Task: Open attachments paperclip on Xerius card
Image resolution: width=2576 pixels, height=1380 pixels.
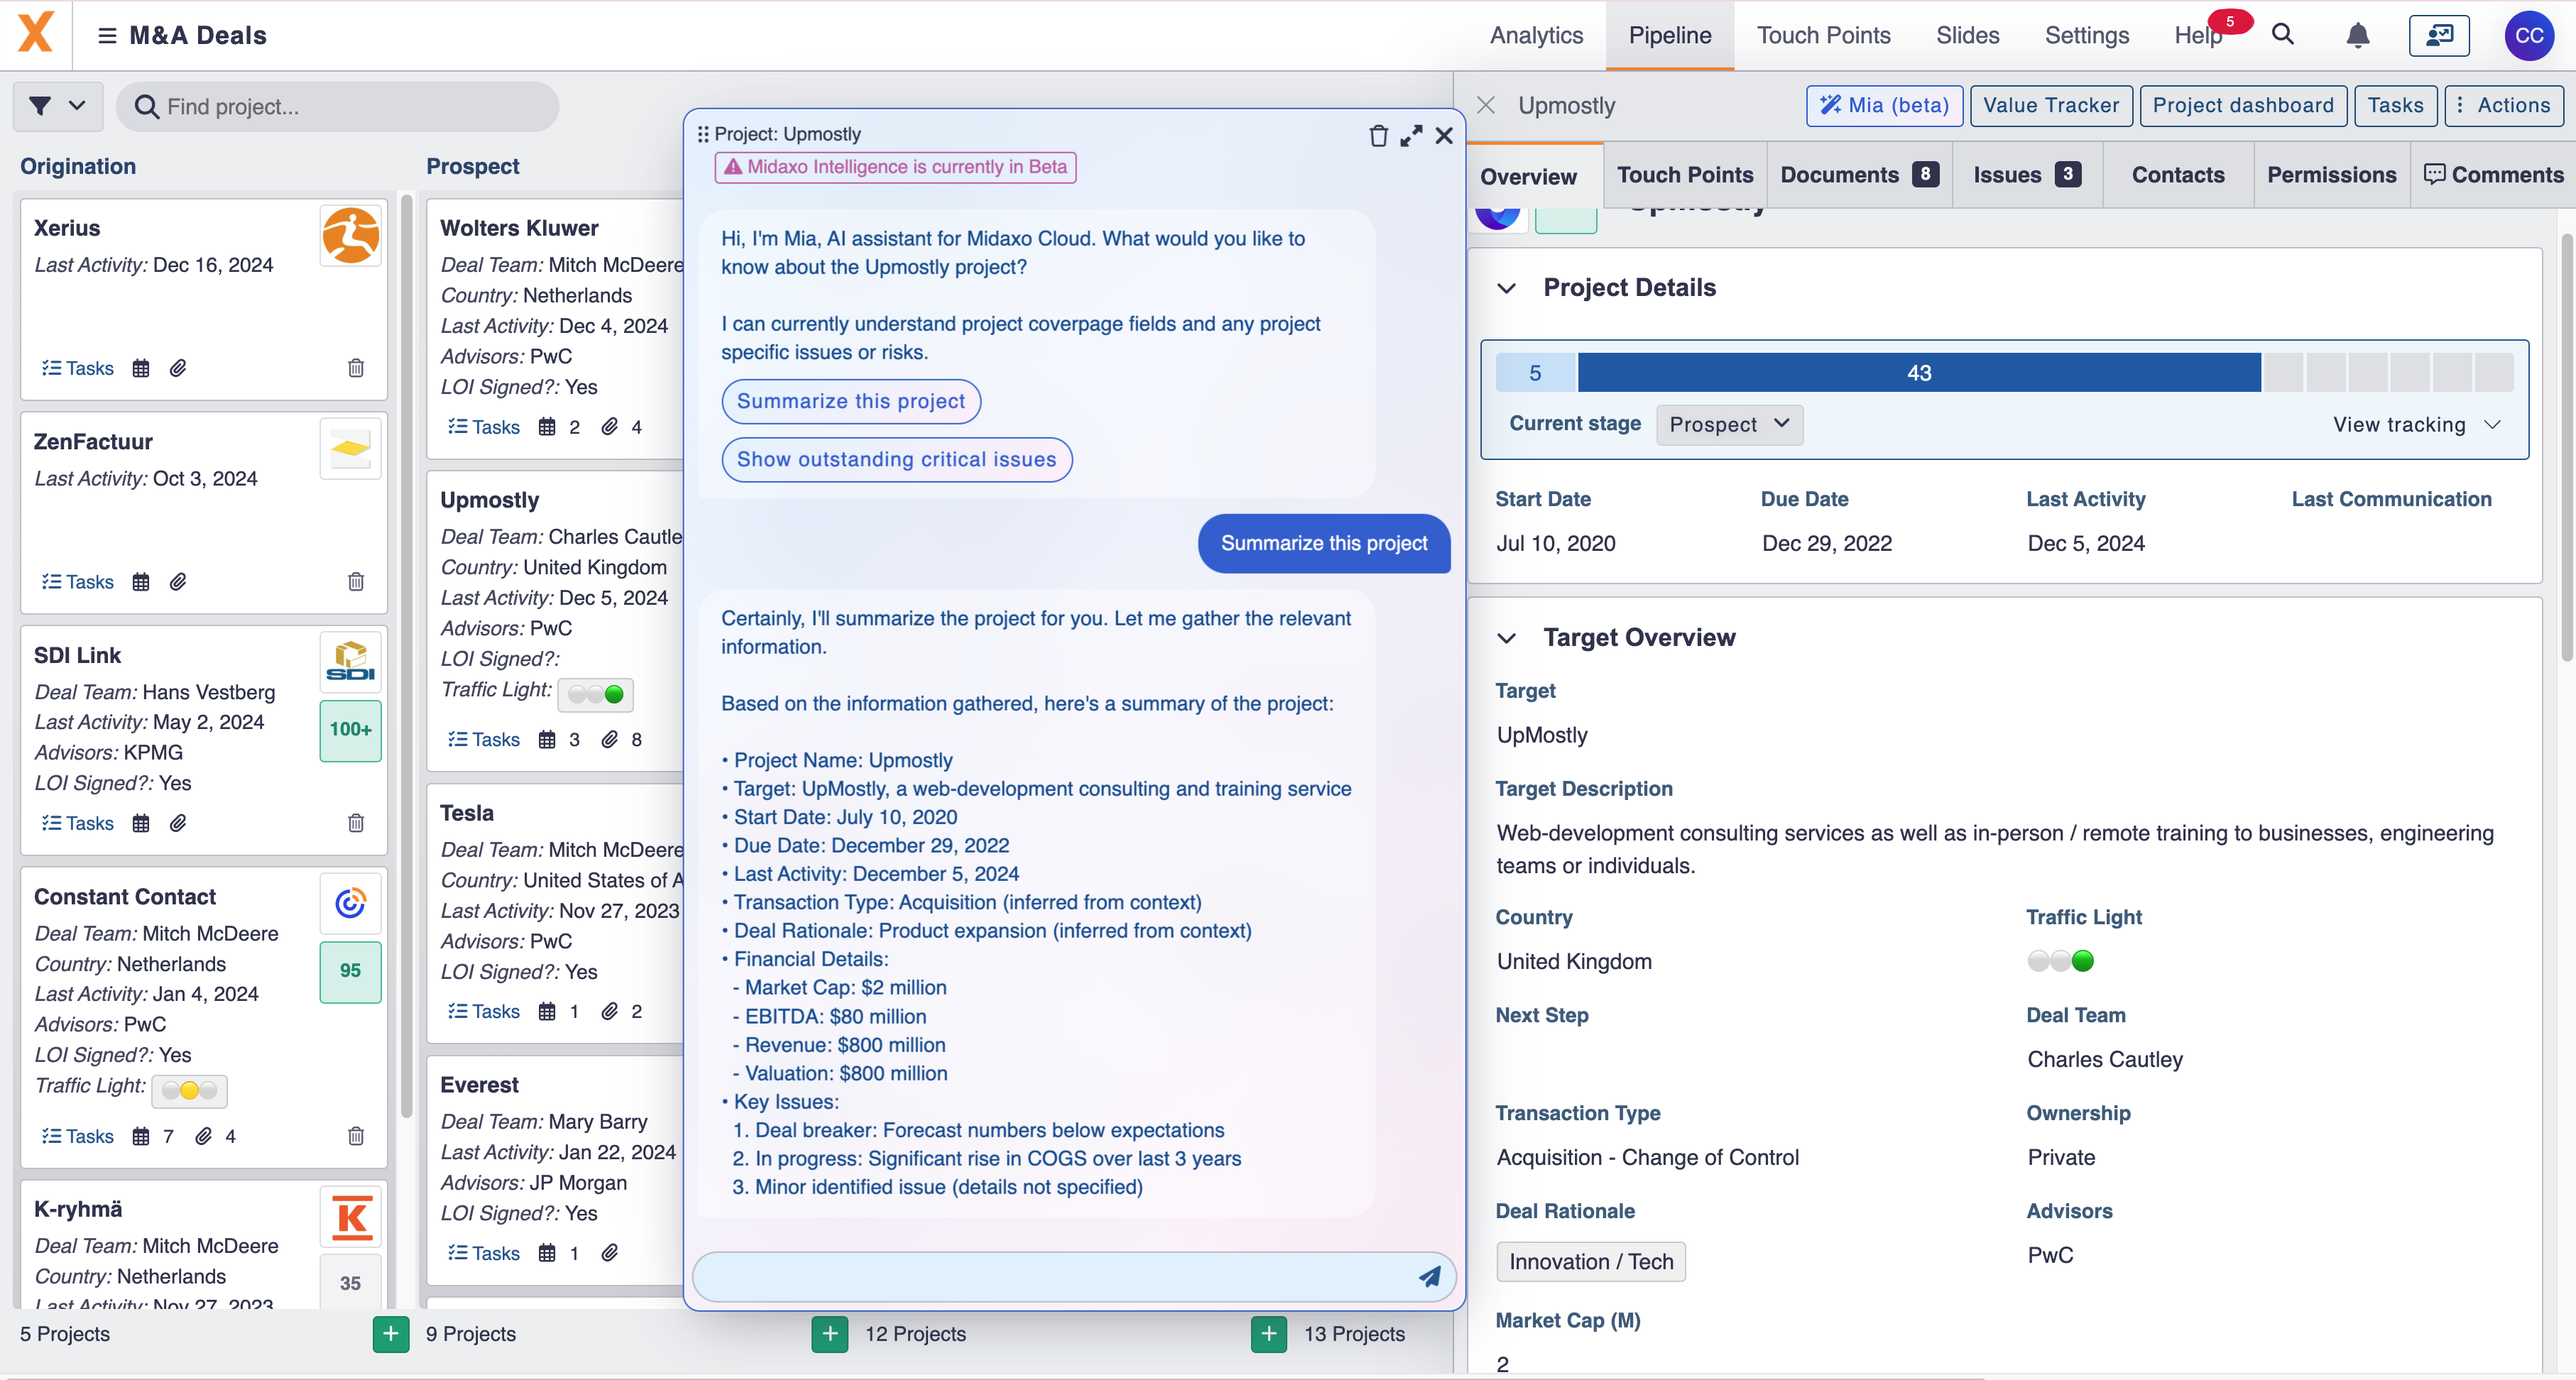Action: (x=178, y=368)
